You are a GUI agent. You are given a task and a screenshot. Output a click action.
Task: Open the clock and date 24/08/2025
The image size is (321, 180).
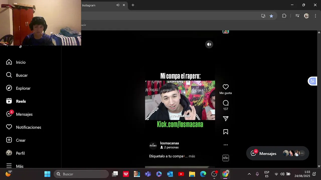tap(302, 174)
